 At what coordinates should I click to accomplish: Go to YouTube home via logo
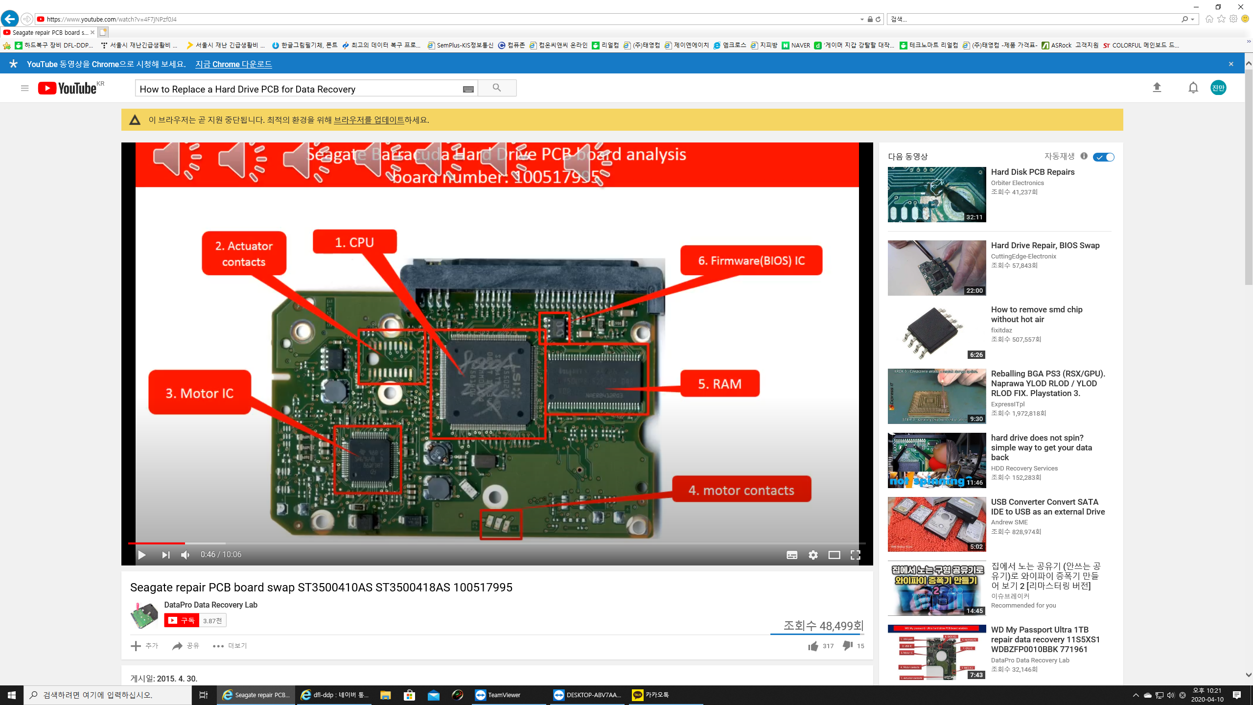pyautogui.click(x=68, y=88)
